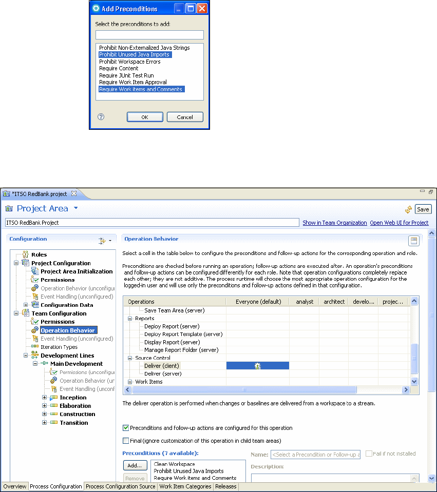Click the Project Area Initialization icon
The image size is (437, 492).
35,271
